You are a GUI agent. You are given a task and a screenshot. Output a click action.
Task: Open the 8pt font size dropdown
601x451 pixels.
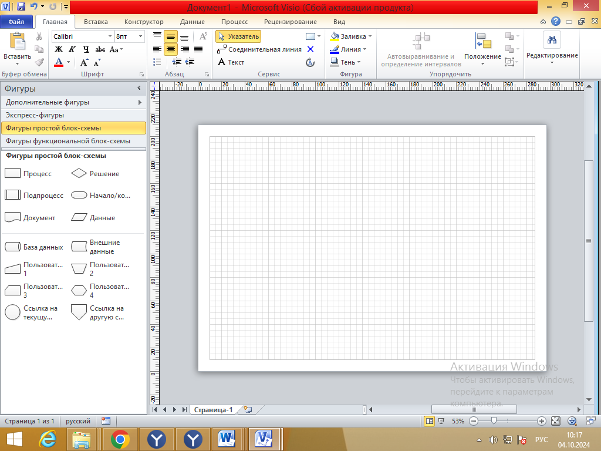click(x=140, y=36)
